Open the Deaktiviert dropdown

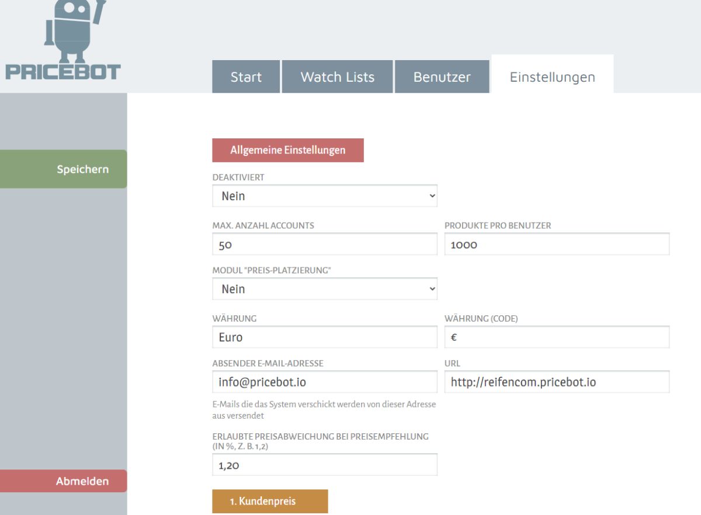click(324, 196)
